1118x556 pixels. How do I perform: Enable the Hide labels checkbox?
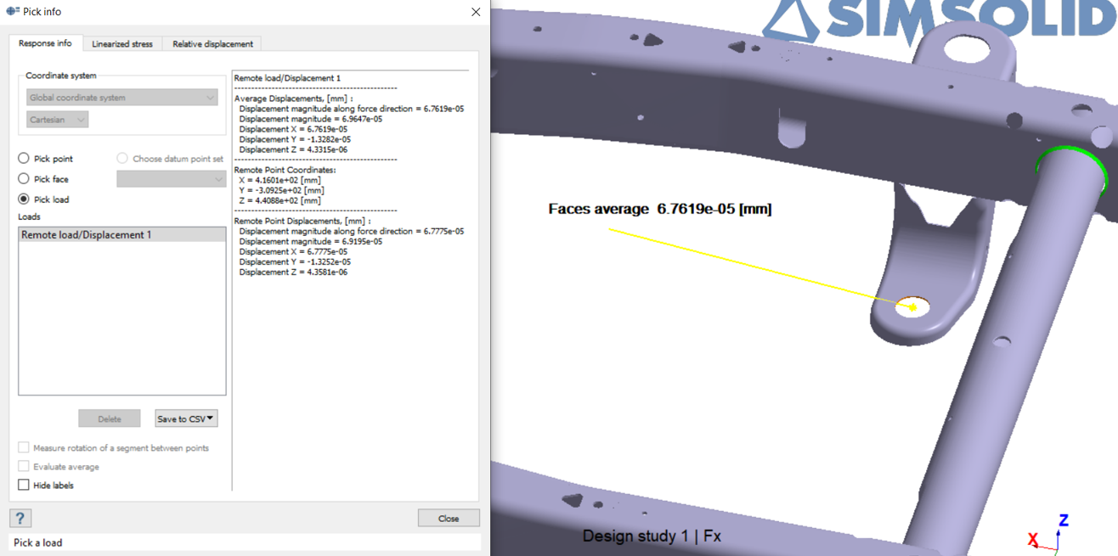pos(24,486)
